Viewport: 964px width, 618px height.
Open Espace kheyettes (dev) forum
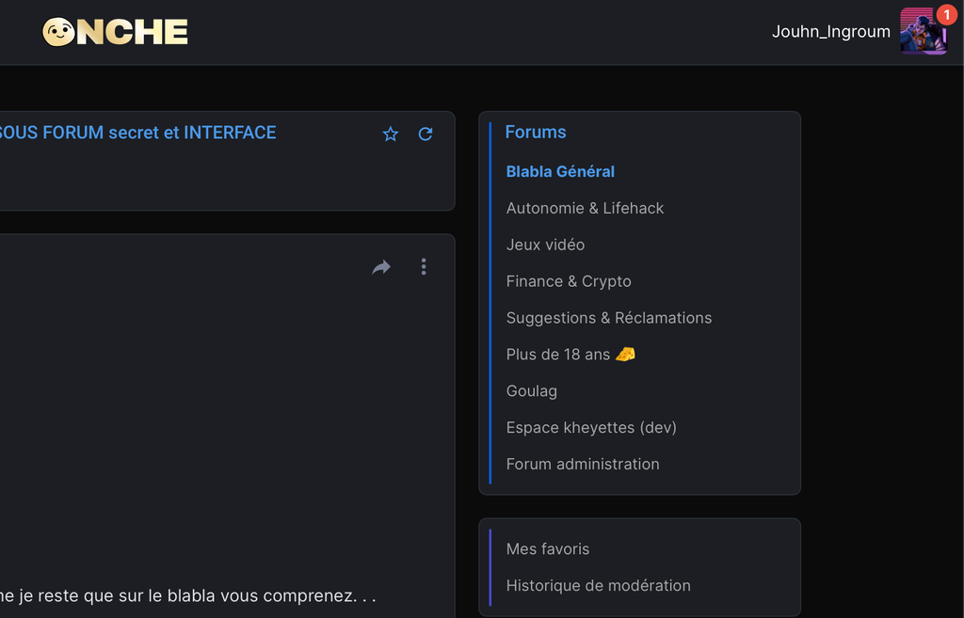tap(591, 427)
